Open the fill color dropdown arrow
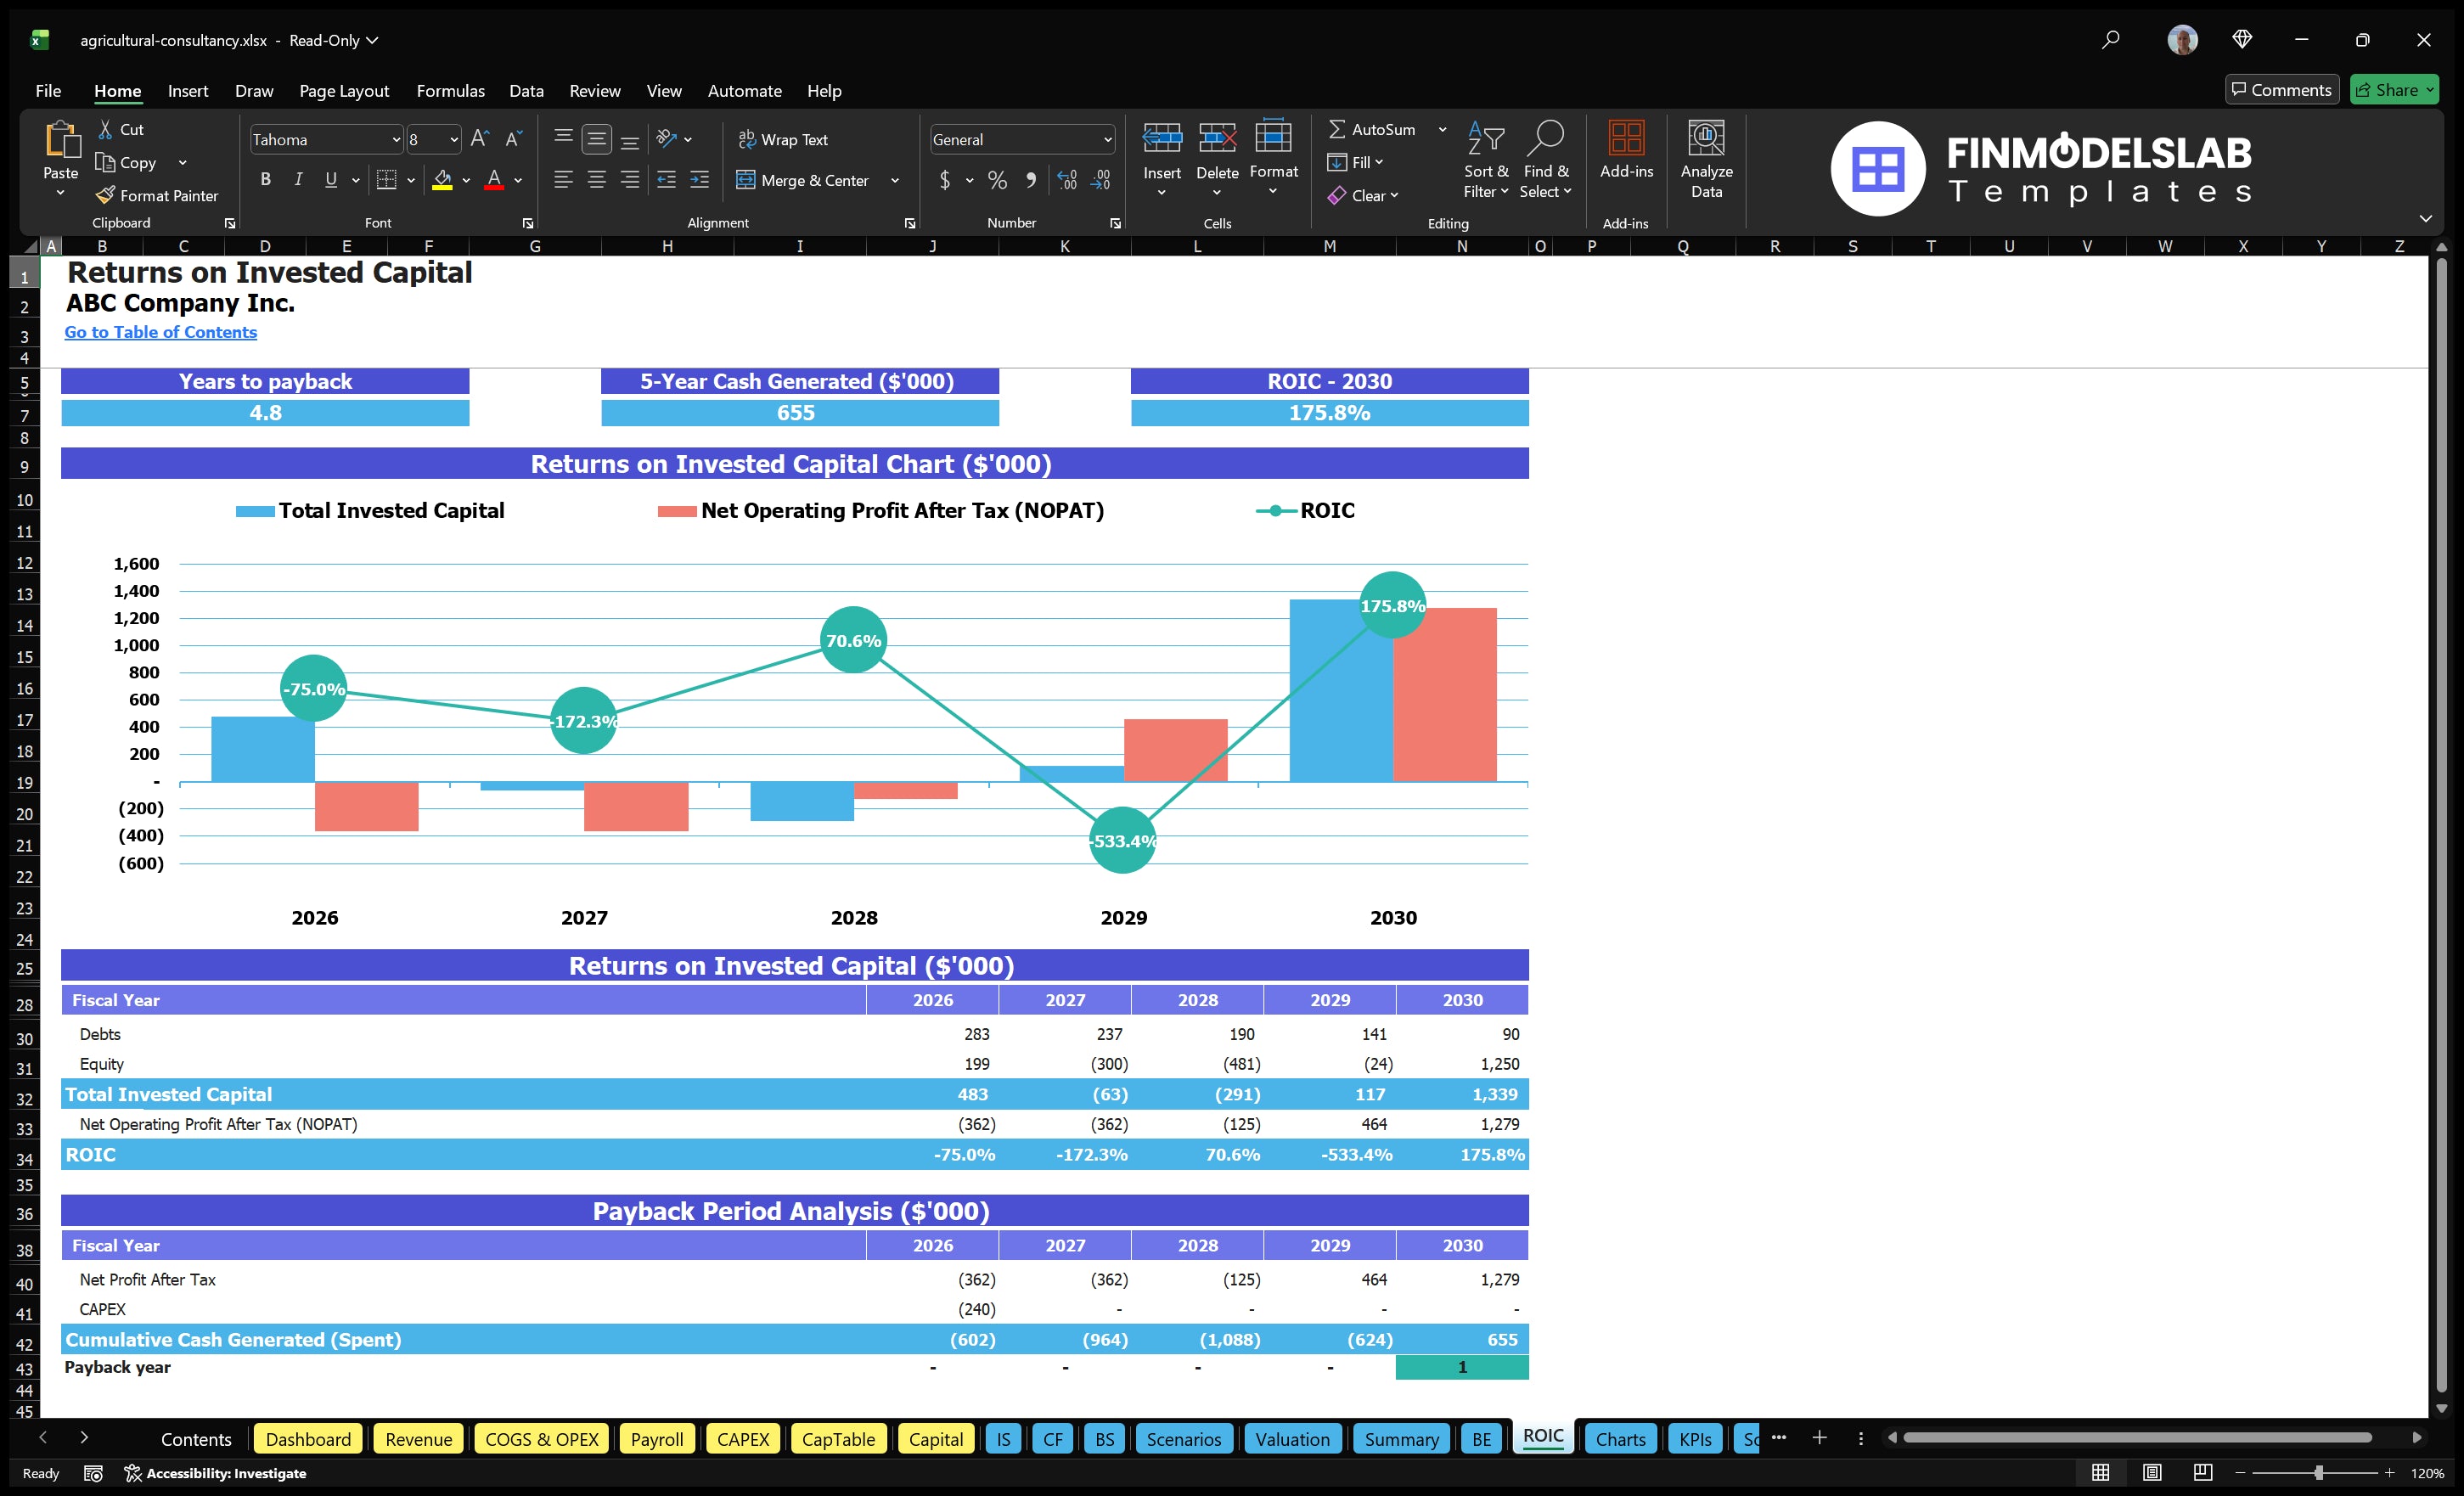The width and height of the screenshot is (2464, 1496). 465,181
